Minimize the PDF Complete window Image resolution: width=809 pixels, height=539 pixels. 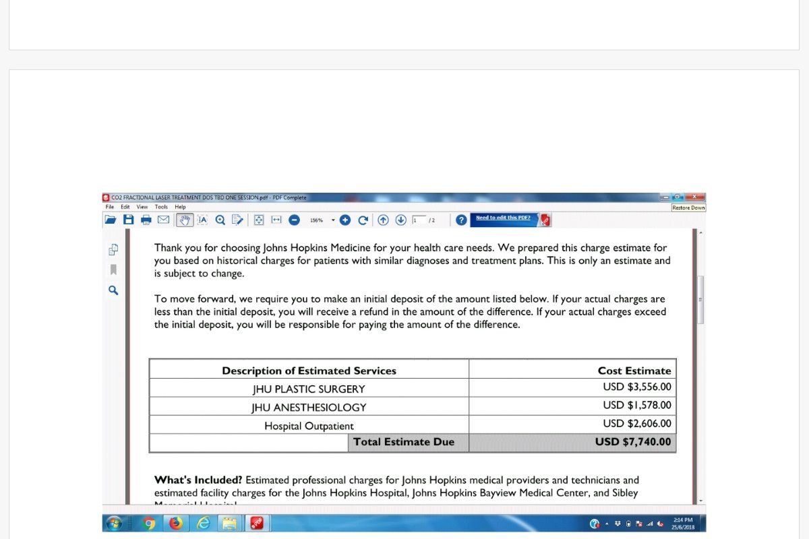(665, 197)
